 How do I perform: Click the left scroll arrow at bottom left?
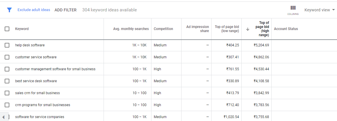[4, 117]
